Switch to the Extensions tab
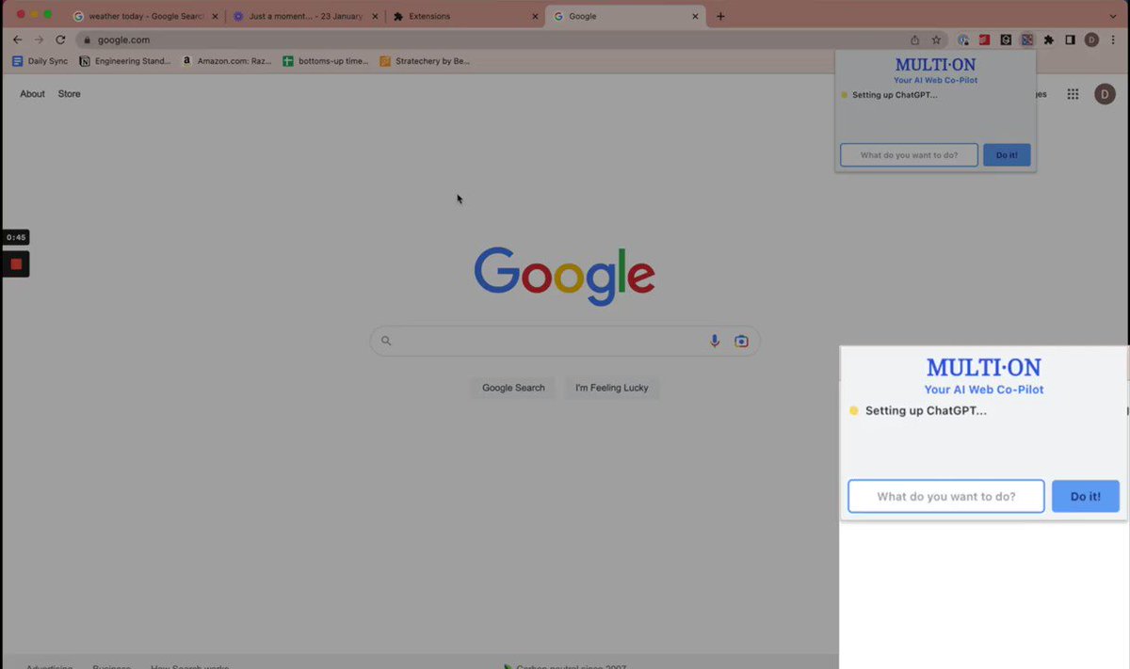The width and height of the screenshot is (1130, 669). tap(465, 16)
